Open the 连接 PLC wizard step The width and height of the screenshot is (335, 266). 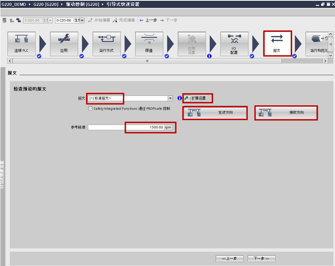tap(21, 44)
